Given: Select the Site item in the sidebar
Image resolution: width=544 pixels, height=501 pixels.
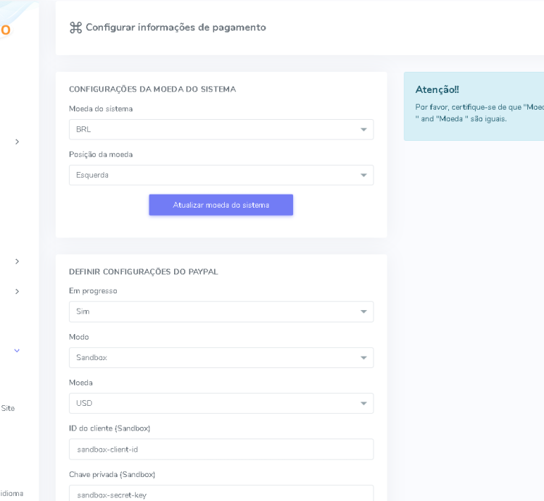Looking at the screenshot, I should 8,408.
